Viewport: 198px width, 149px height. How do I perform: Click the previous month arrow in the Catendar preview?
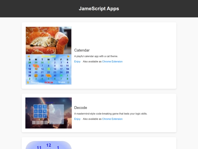tap(29, 56)
